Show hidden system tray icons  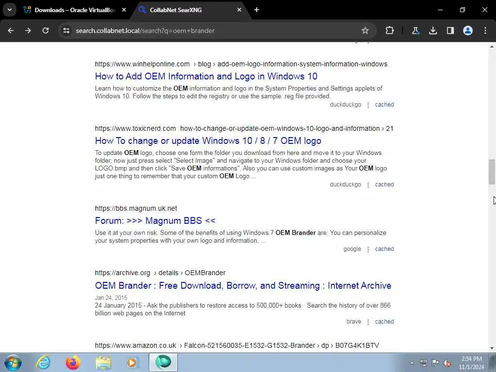[412, 363]
